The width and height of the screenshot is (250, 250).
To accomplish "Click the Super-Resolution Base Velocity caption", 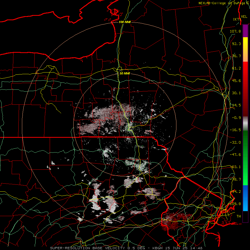I will [126, 248].
